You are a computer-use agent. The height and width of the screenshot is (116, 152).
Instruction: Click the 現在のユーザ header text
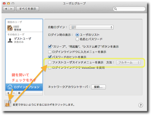click(15, 22)
